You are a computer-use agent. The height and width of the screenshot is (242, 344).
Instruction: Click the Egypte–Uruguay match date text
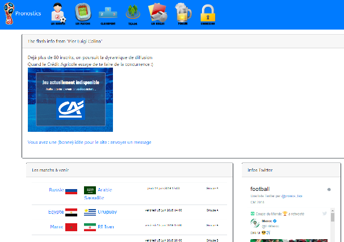(163, 210)
